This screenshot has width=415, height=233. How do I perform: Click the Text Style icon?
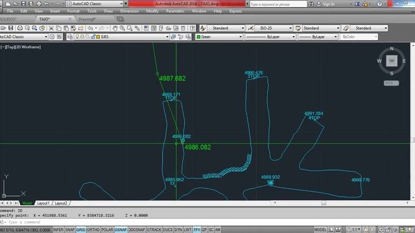(203, 28)
